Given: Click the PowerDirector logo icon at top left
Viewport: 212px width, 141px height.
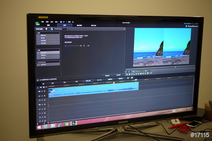Looking at the screenshot, I should click(37, 24).
